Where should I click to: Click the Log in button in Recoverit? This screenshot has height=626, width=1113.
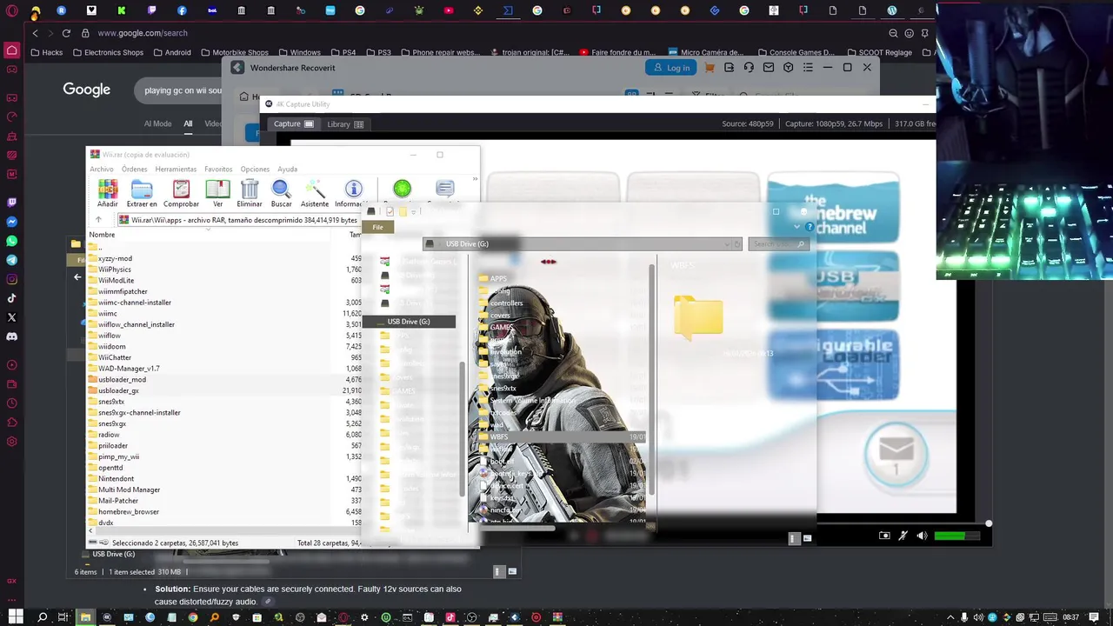click(x=671, y=68)
